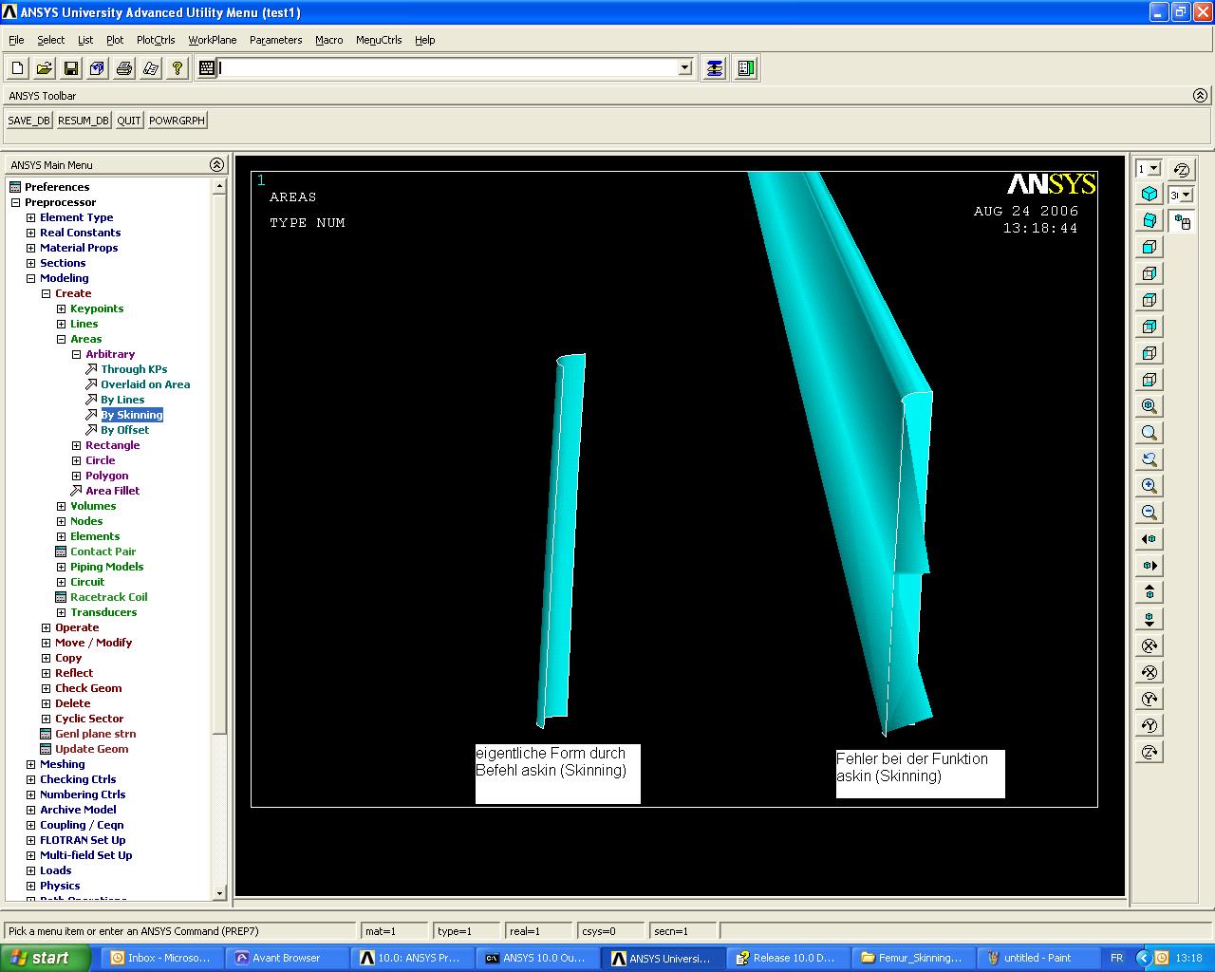This screenshot has height=972, width=1215.
Task: Open the File menu
Action: 16,40
